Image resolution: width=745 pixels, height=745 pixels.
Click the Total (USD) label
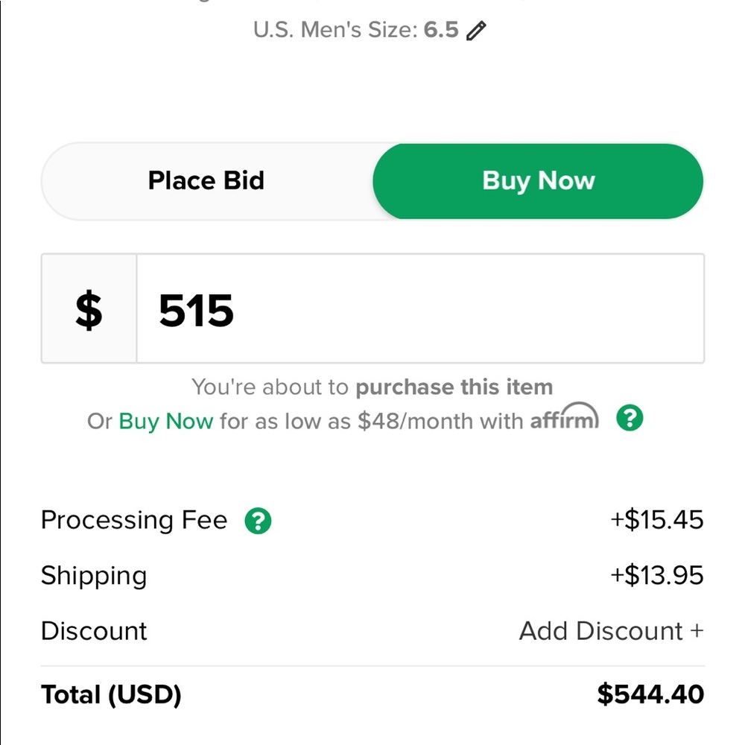[x=111, y=694]
